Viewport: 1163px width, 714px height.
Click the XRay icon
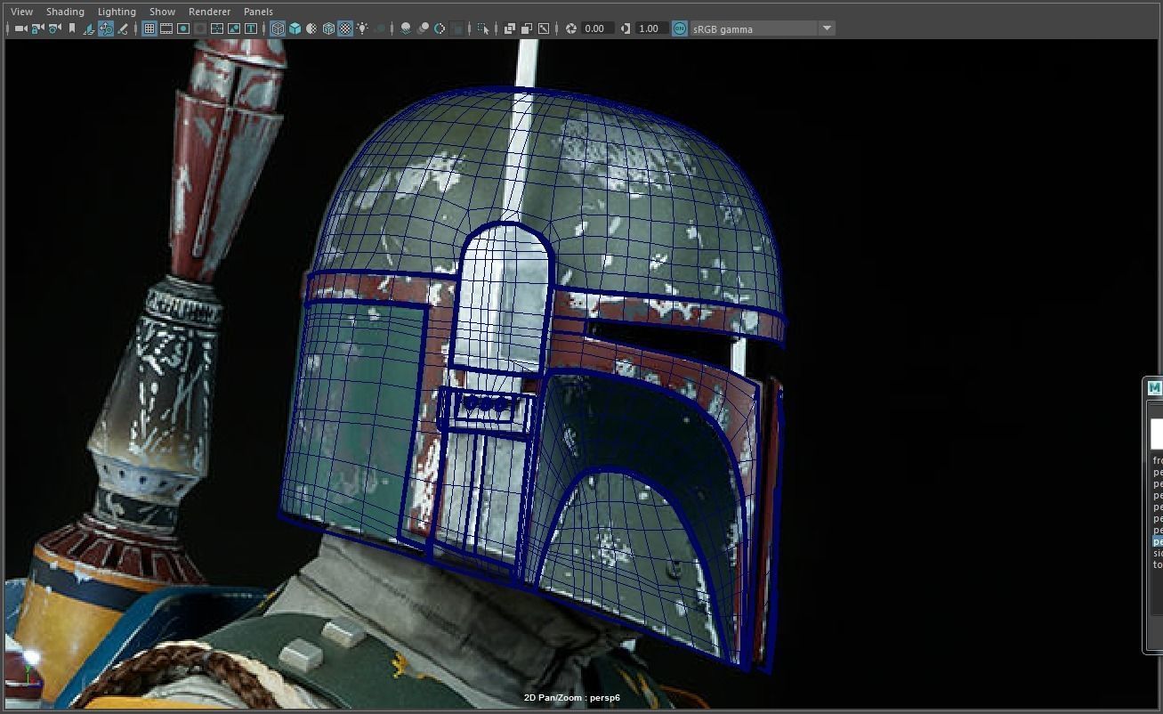click(x=510, y=28)
